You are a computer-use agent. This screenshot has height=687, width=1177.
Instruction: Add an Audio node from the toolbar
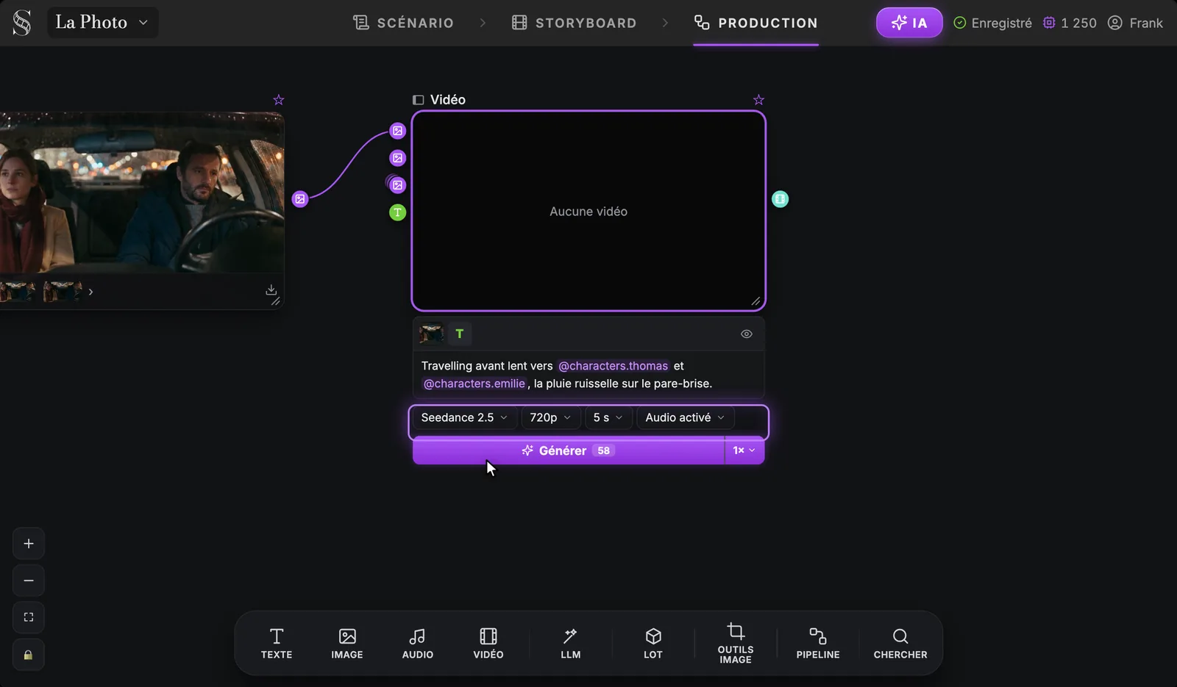[x=418, y=644]
